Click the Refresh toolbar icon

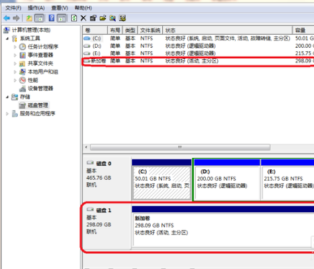point(74,18)
